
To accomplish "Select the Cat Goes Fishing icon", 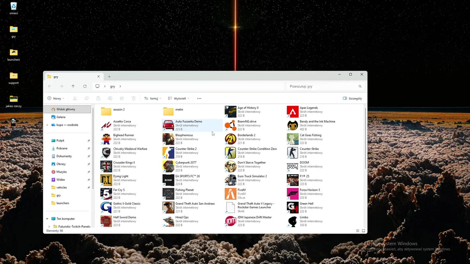I will 293,139.
